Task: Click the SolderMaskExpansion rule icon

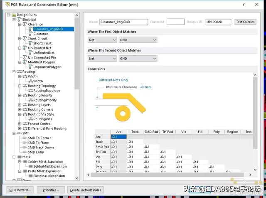Action: (30, 166)
